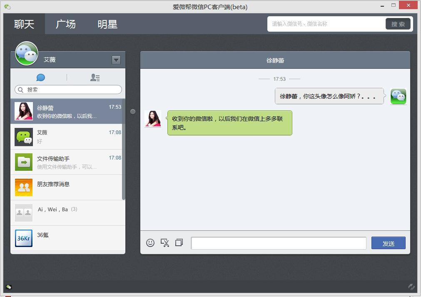Click the 搜索 button in top bar

(x=398, y=24)
